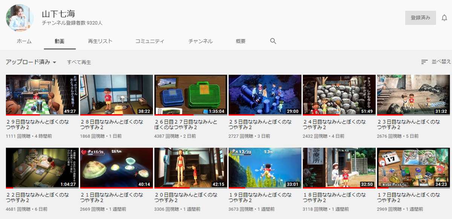Click the 29:00 video thumbnail
452x219 pixels.
tap(265, 95)
